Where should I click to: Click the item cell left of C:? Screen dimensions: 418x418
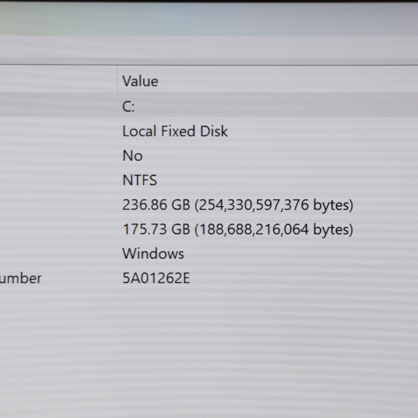[56, 106]
